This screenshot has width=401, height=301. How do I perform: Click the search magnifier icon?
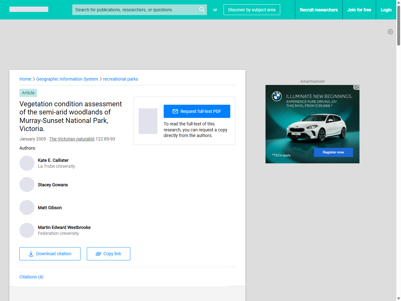click(202, 9)
